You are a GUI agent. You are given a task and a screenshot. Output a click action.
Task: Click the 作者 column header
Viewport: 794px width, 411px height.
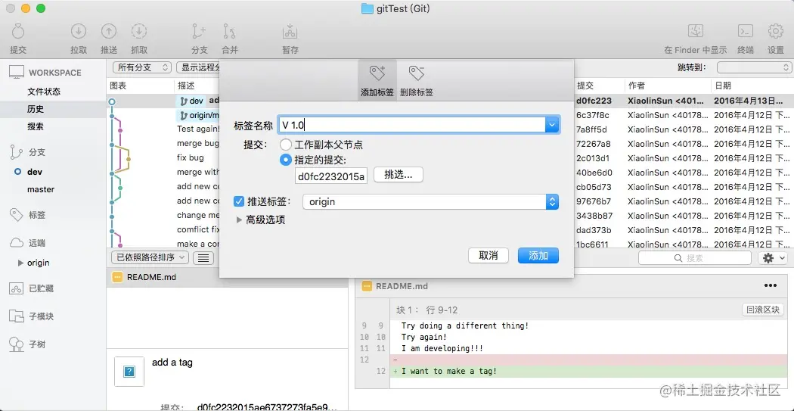click(x=637, y=86)
